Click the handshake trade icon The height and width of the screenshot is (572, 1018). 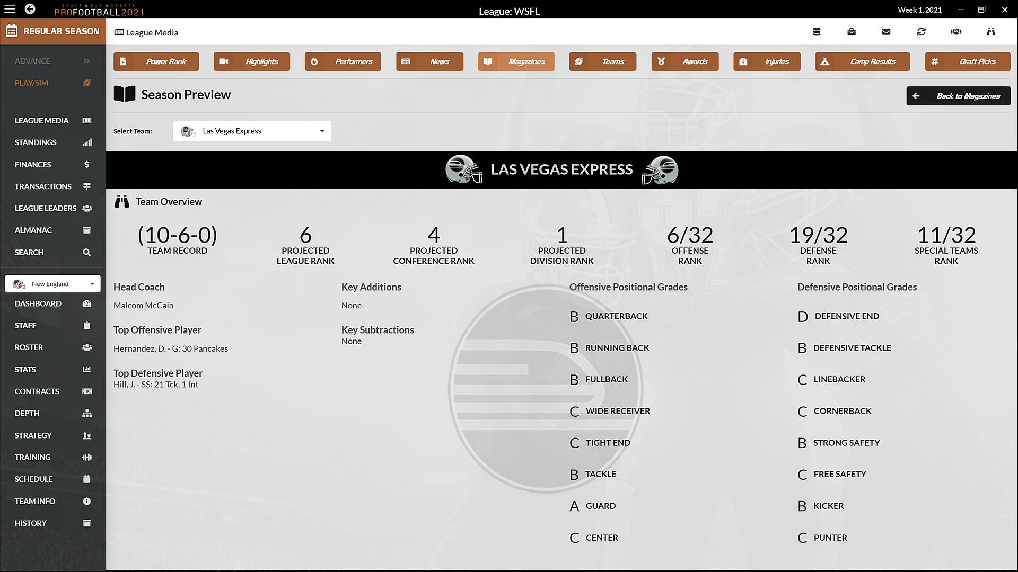coord(956,32)
